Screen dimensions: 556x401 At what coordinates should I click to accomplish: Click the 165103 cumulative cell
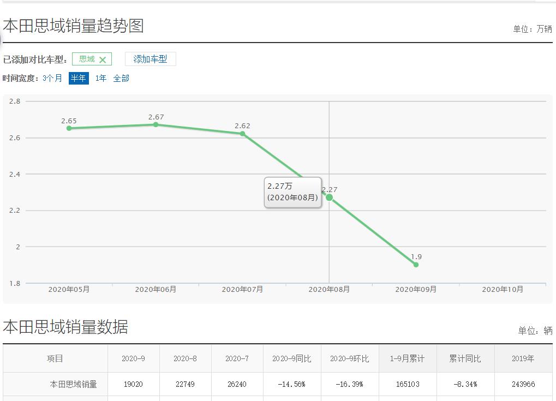pyautogui.click(x=408, y=384)
